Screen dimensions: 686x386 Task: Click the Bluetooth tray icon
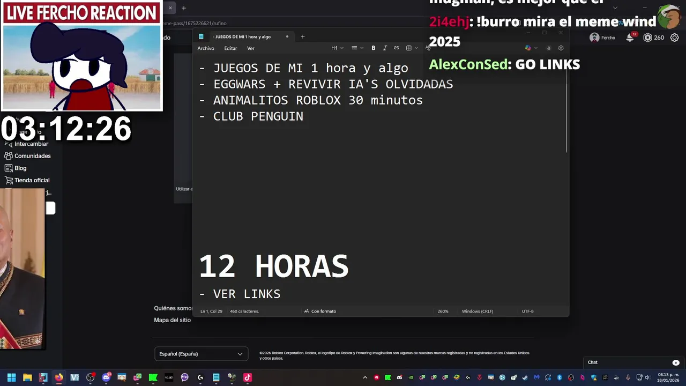(x=559, y=377)
